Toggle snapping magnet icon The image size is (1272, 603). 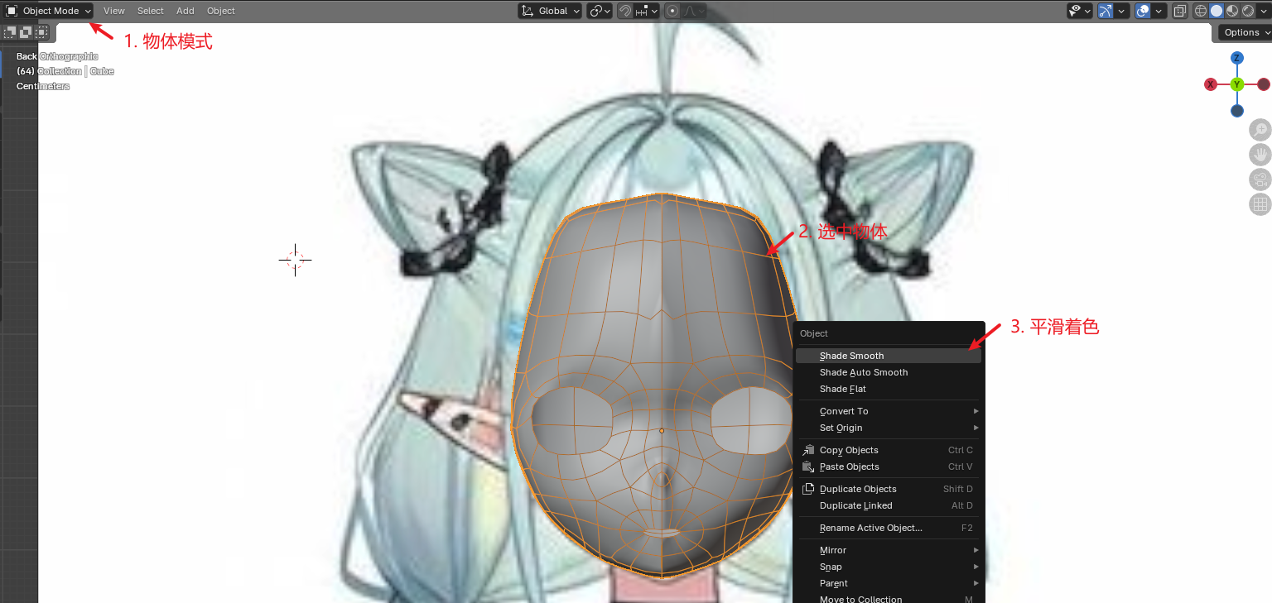click(626, 11)
